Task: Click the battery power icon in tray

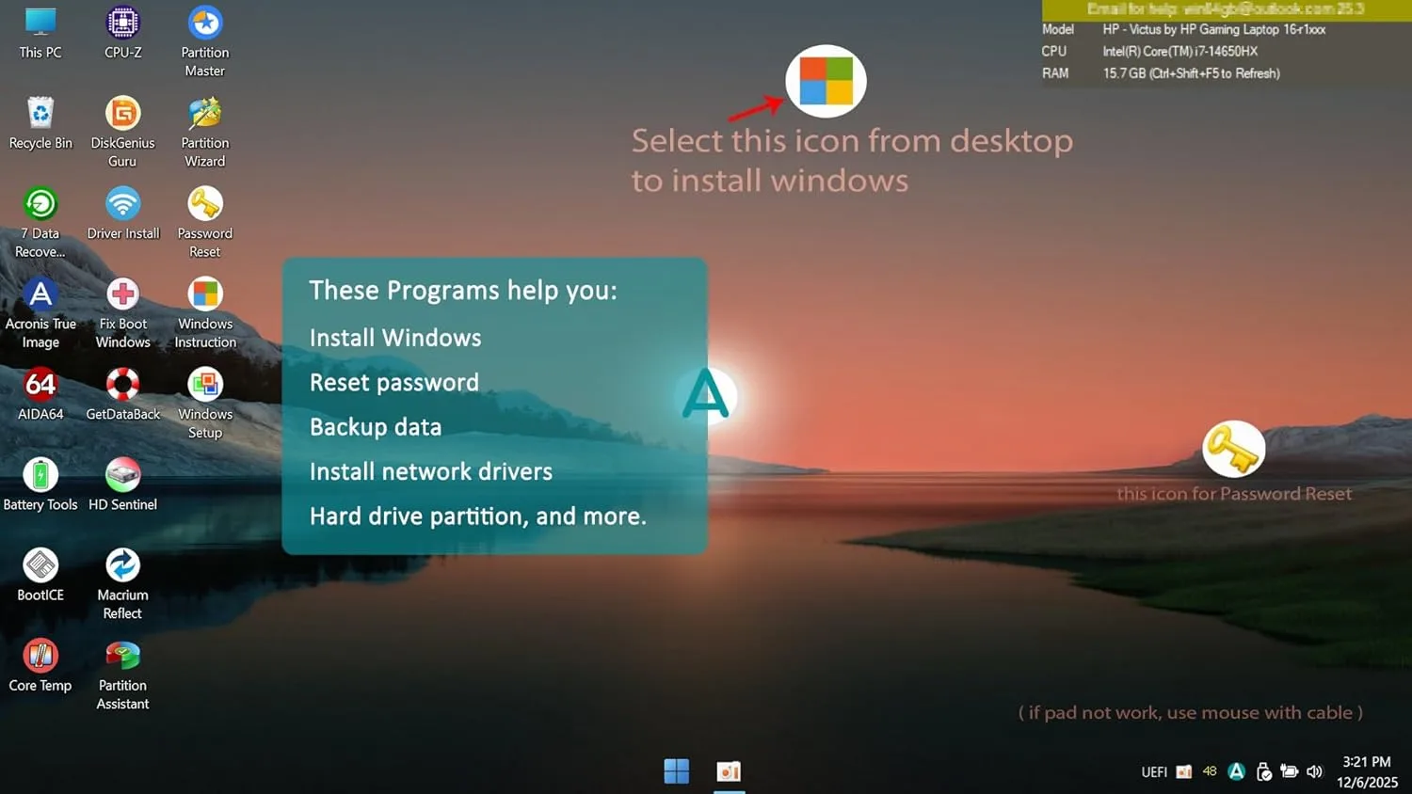Action: [x=1290, y=771]
